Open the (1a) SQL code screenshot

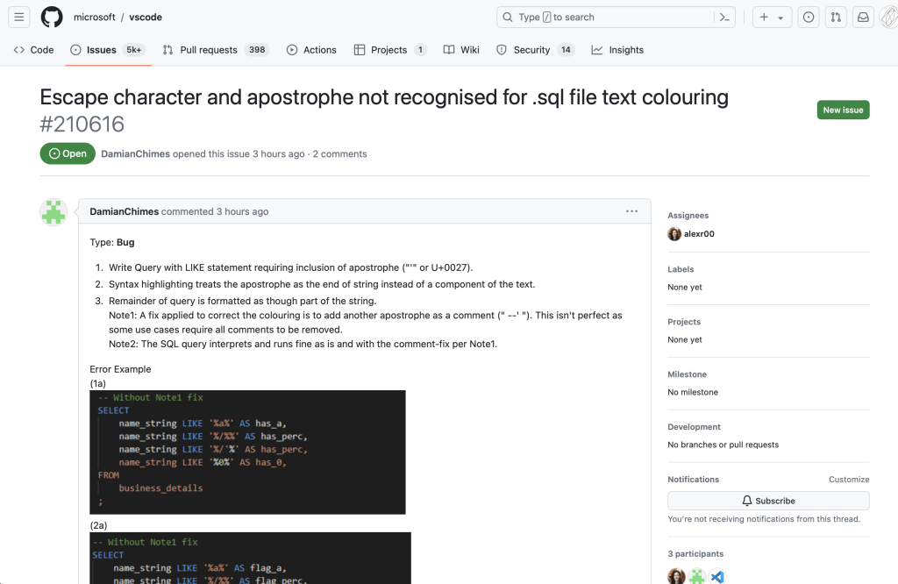(247, 452)
